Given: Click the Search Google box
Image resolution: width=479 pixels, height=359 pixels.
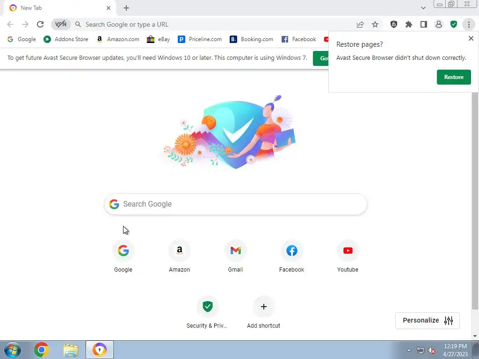Looking at the screenshot, I should tap(236, 204).
